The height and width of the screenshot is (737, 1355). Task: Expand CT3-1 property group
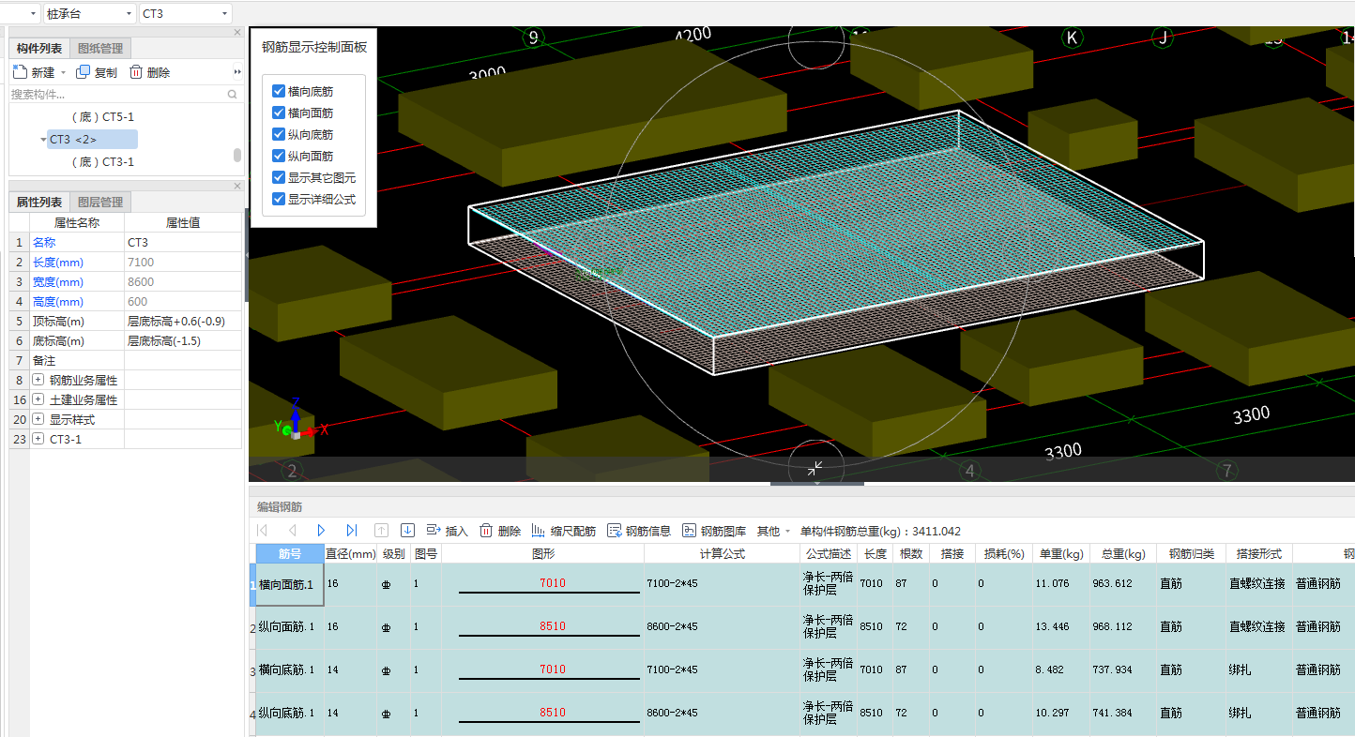coord(38,439)
